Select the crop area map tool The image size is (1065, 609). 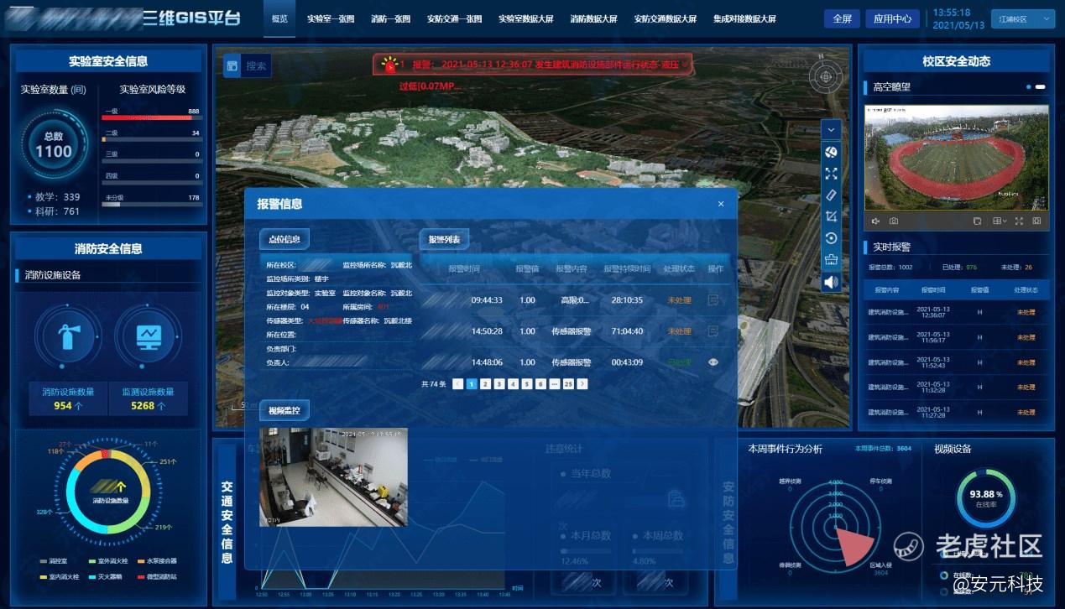831,216
